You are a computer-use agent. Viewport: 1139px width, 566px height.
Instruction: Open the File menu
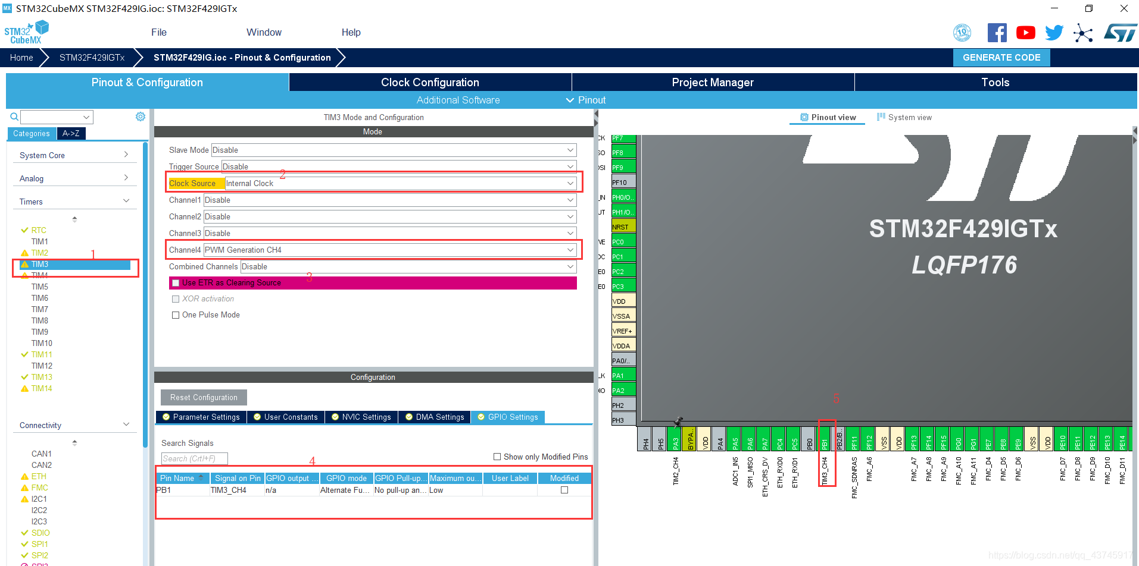(159, 32)
